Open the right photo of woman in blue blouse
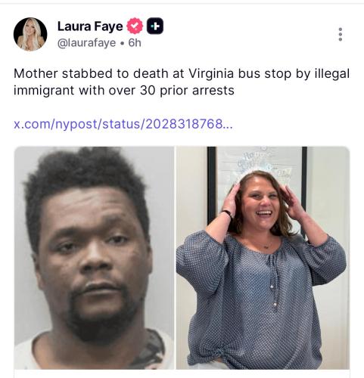The width and height of the screenshot is (364, 378). (263, 258)
